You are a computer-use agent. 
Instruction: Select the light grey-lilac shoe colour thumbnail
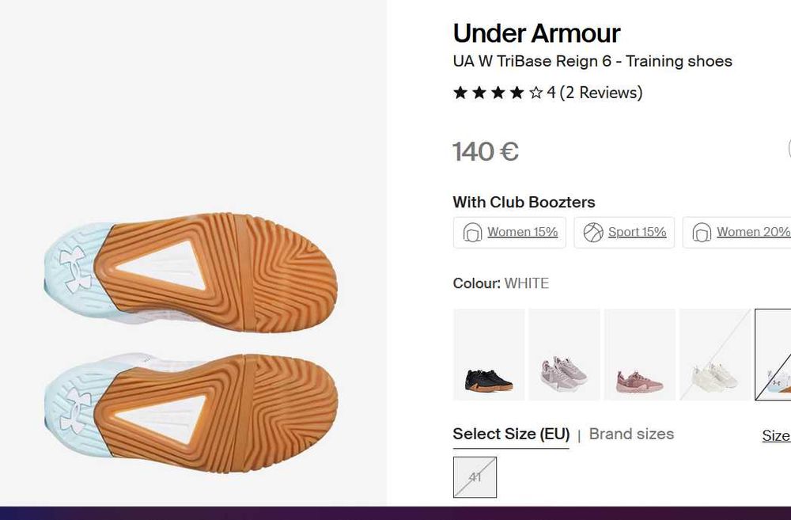click(x=564, y=355)
